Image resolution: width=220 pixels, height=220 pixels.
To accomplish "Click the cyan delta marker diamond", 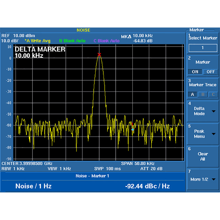I will (x=133, y=129).
